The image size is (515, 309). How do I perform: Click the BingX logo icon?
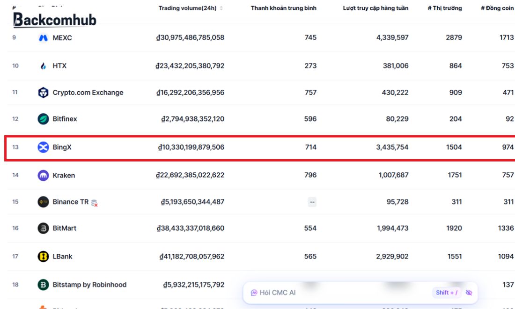(43, 147)
